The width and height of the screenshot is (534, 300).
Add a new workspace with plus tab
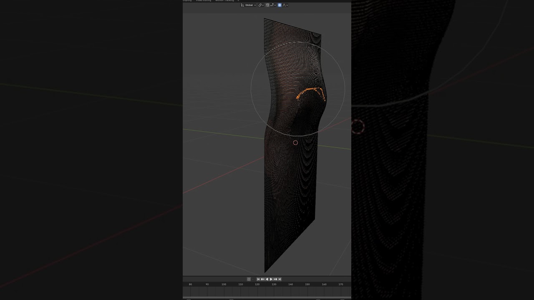238,0
